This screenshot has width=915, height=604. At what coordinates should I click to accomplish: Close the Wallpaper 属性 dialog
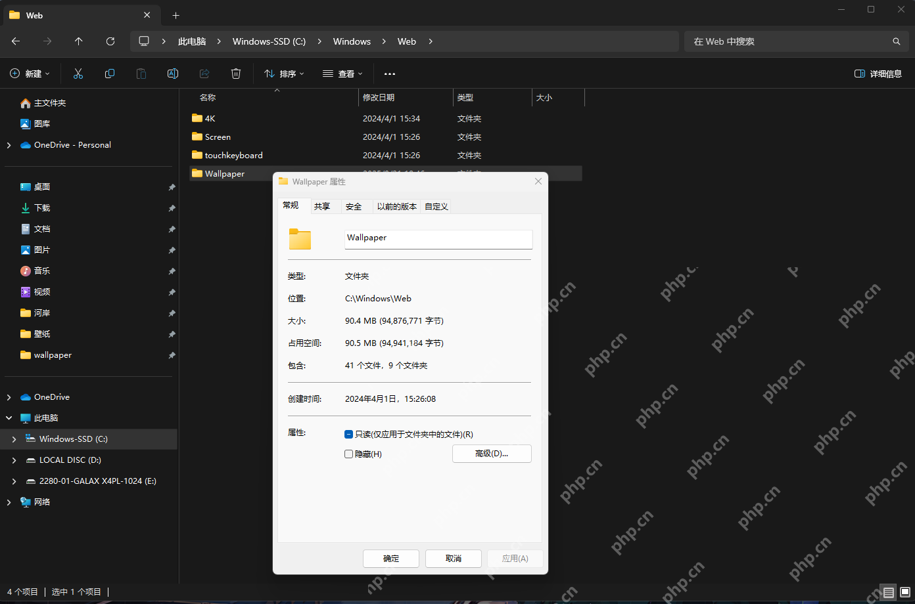(538, 181)
